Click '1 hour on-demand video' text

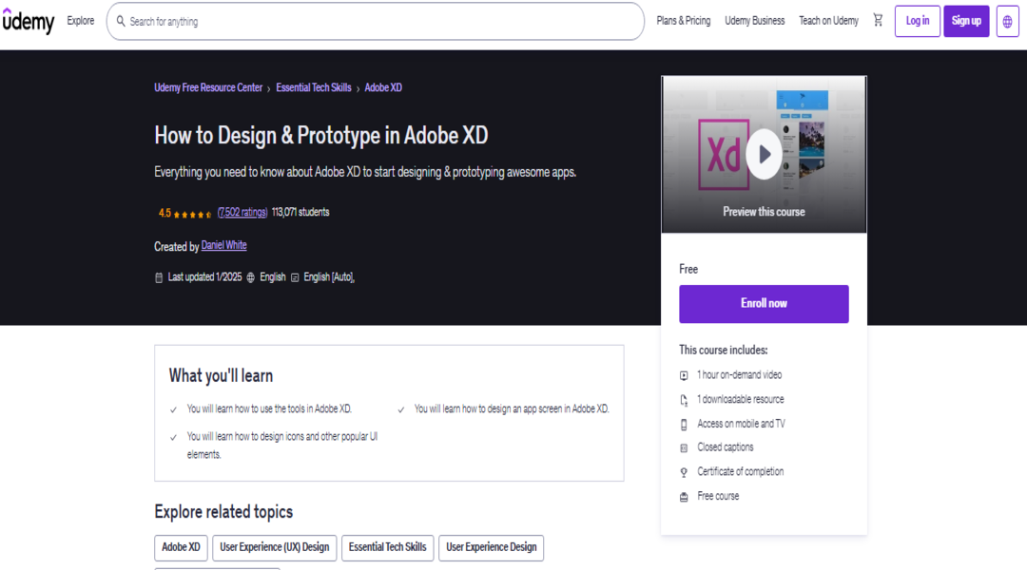[x=739, y=375]
